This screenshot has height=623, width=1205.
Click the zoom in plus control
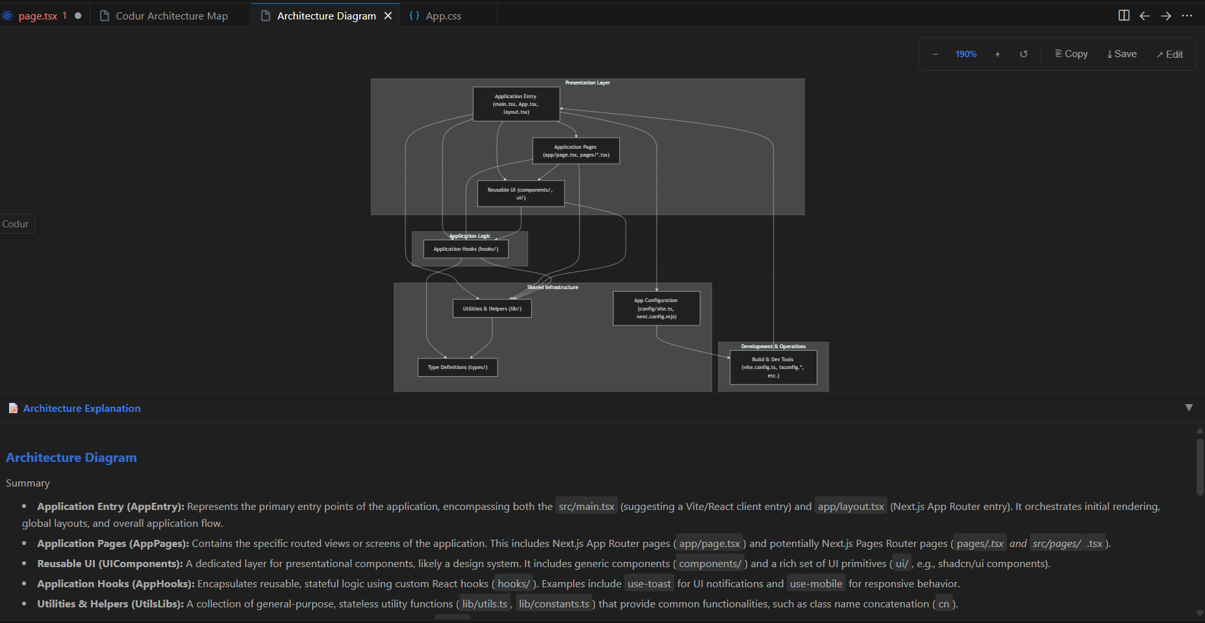point(997,54)
